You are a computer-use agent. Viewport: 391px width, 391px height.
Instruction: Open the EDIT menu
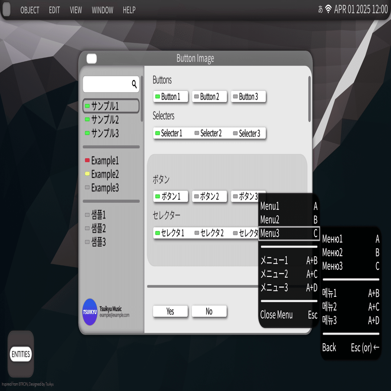[x=54, y=10]
